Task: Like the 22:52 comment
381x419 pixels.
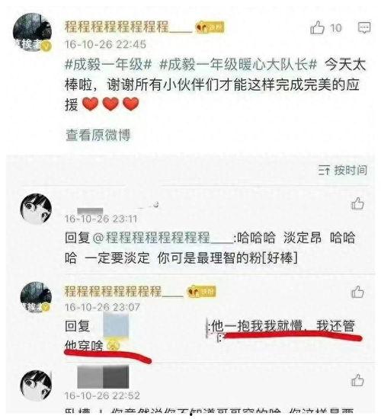Action: point(357,380)
